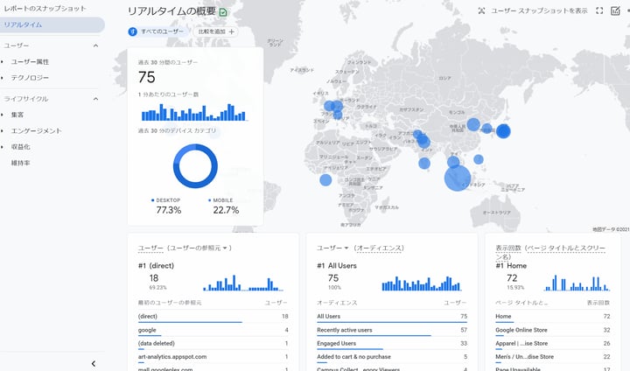The width and height of the screenshot is (630, 371).
Task: Click the device category donut chart
Action: point(195,166)
